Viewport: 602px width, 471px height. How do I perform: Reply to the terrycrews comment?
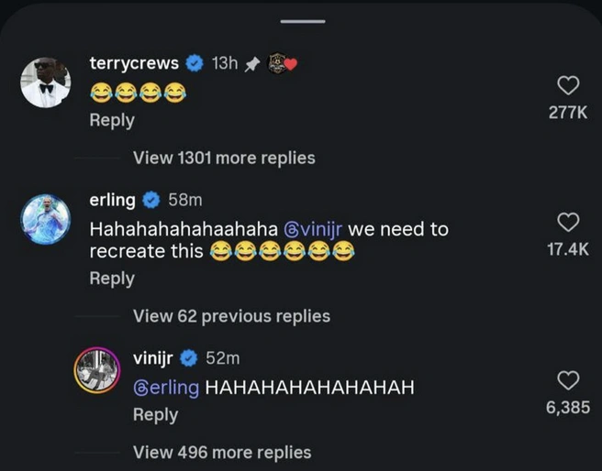point(112,120)
